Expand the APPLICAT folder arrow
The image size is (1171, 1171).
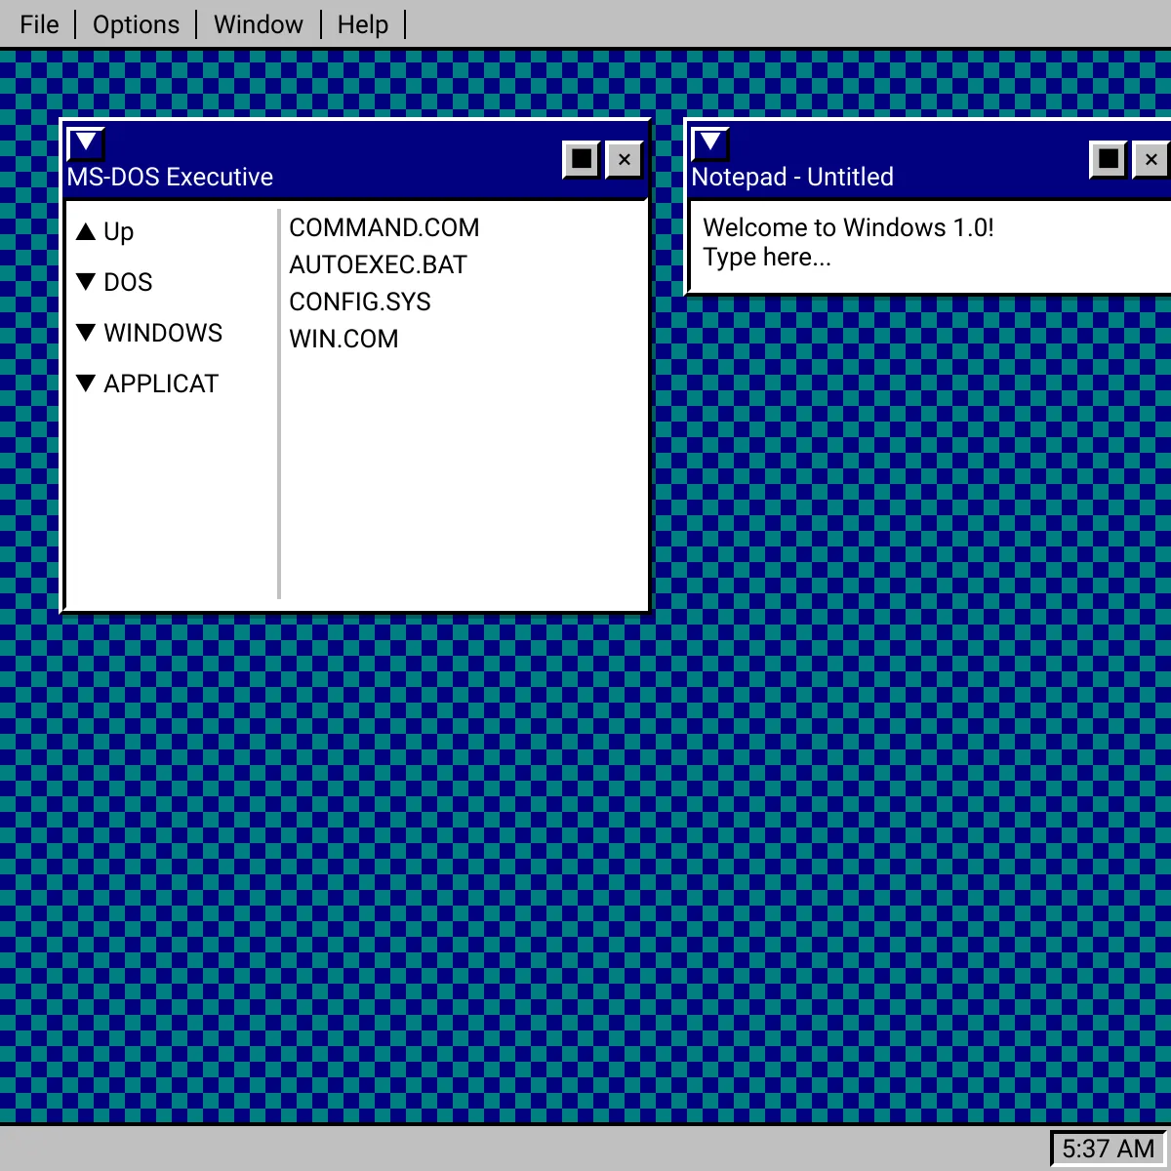tap(86, 384)
